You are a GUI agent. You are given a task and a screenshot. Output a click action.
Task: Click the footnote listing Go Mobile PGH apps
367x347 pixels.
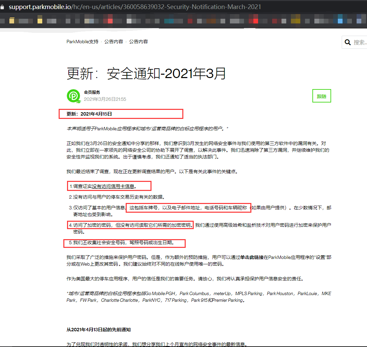199,297
